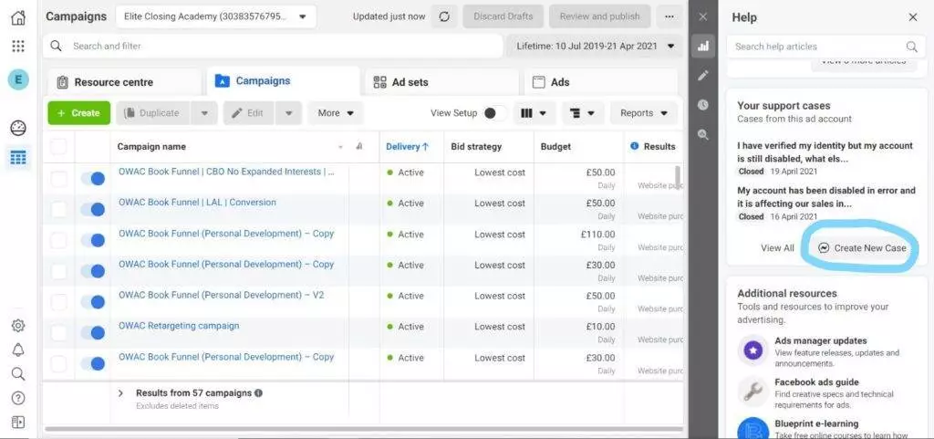Click the Discard Drafts button
Viewport: 934px width, 439px height.
tap(503, 16)
